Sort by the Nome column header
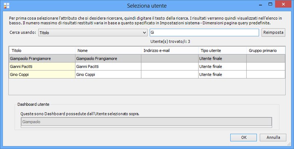 coord(108,50)
